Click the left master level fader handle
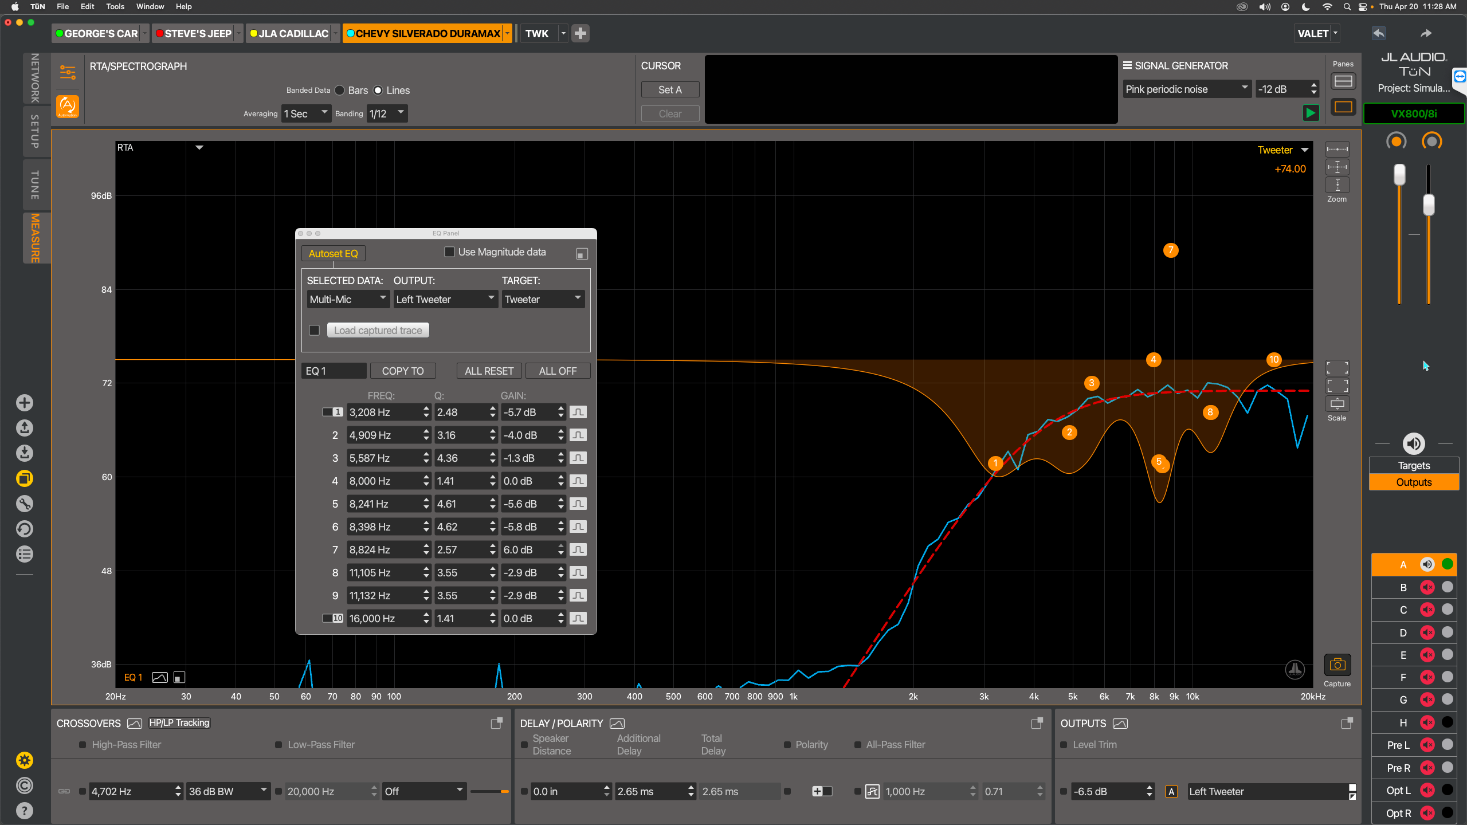 (x=1399, y=175)
